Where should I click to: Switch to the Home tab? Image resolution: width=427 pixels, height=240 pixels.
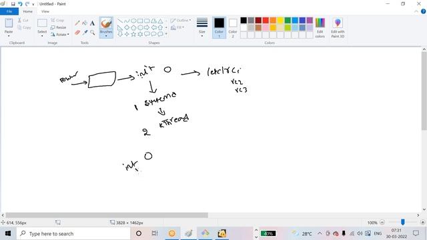28,11
